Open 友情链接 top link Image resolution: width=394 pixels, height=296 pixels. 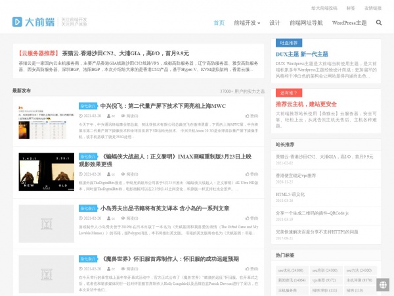pyautogui.click(x=373, y=8)
